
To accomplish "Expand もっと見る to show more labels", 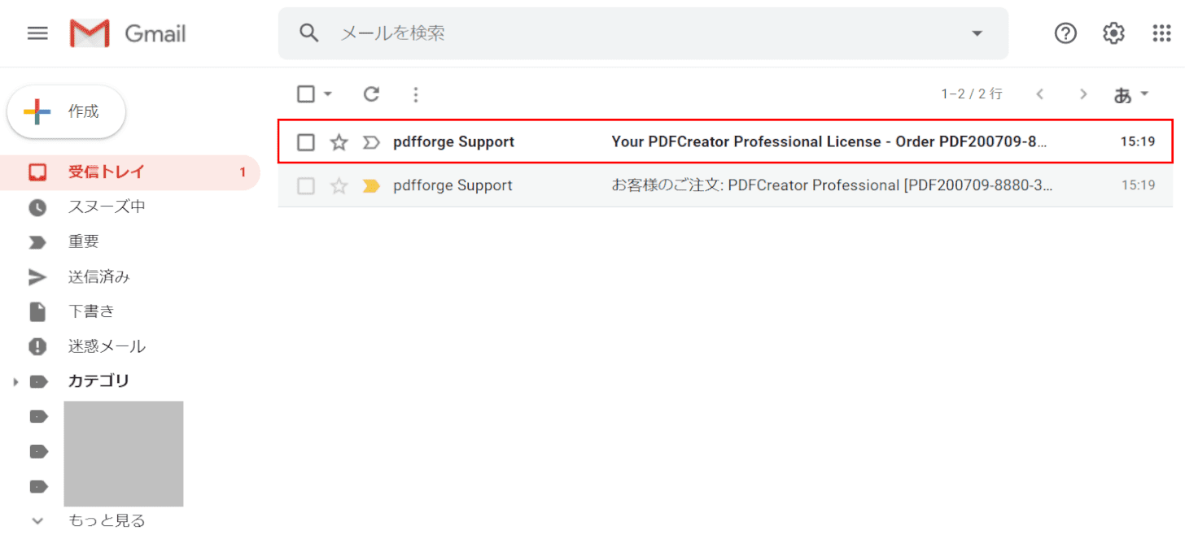I will [x=107, y=521].
